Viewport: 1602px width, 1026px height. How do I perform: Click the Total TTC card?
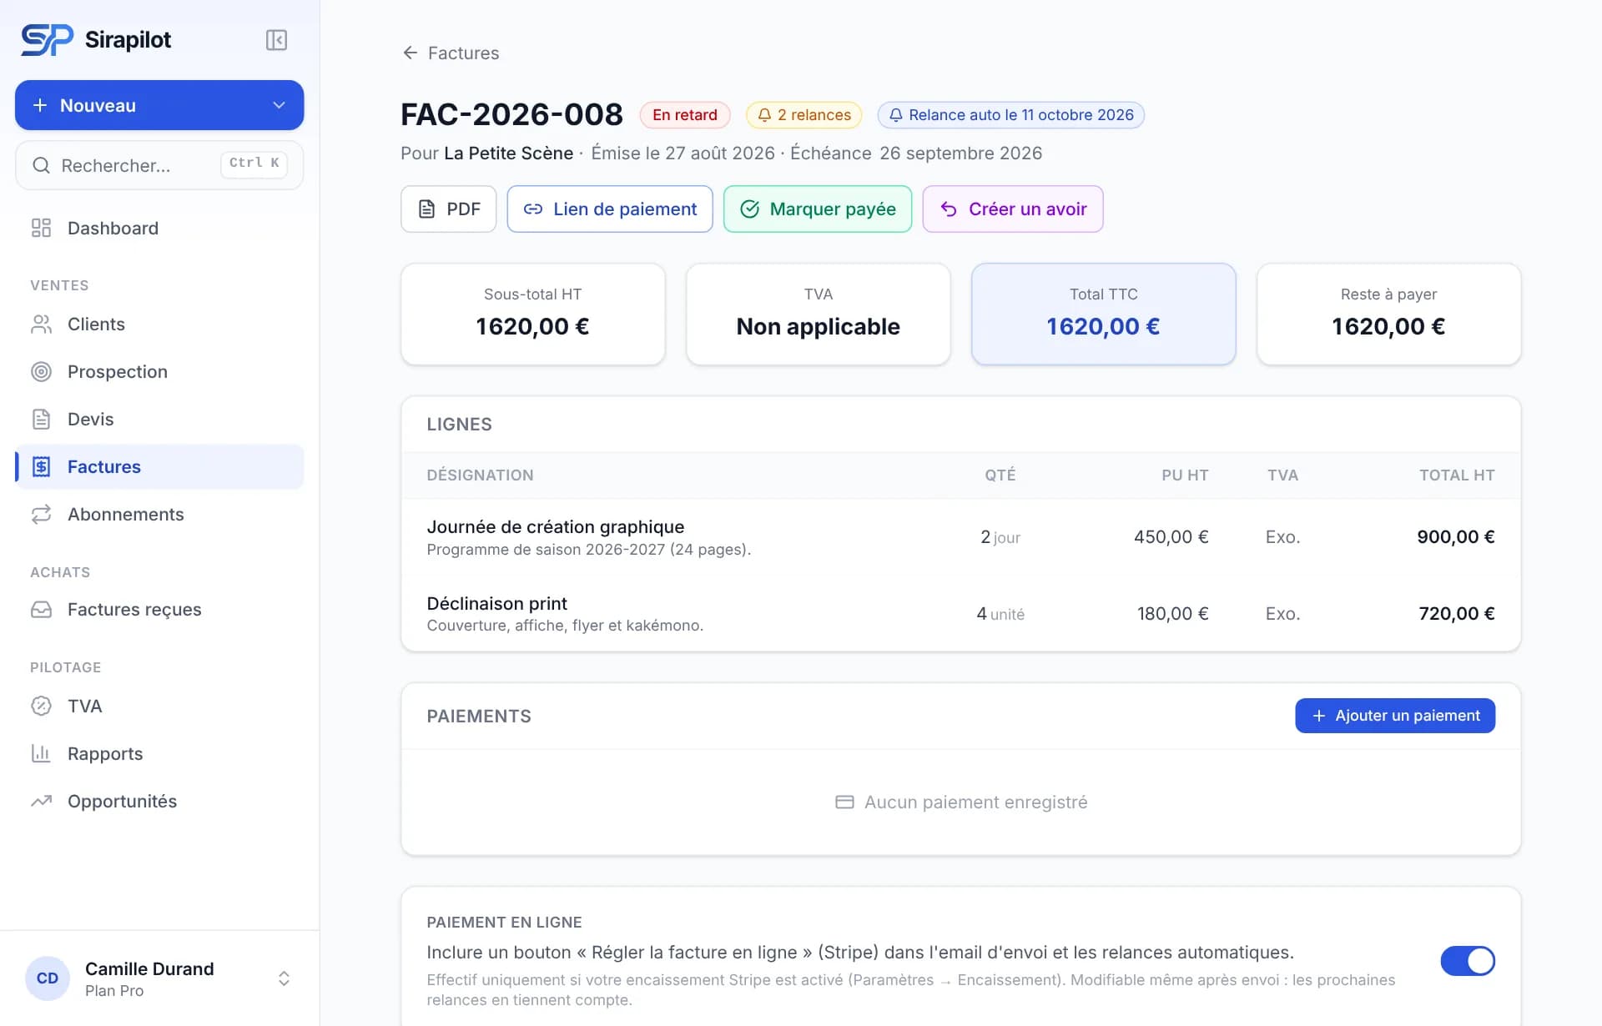coord(1103,314)
